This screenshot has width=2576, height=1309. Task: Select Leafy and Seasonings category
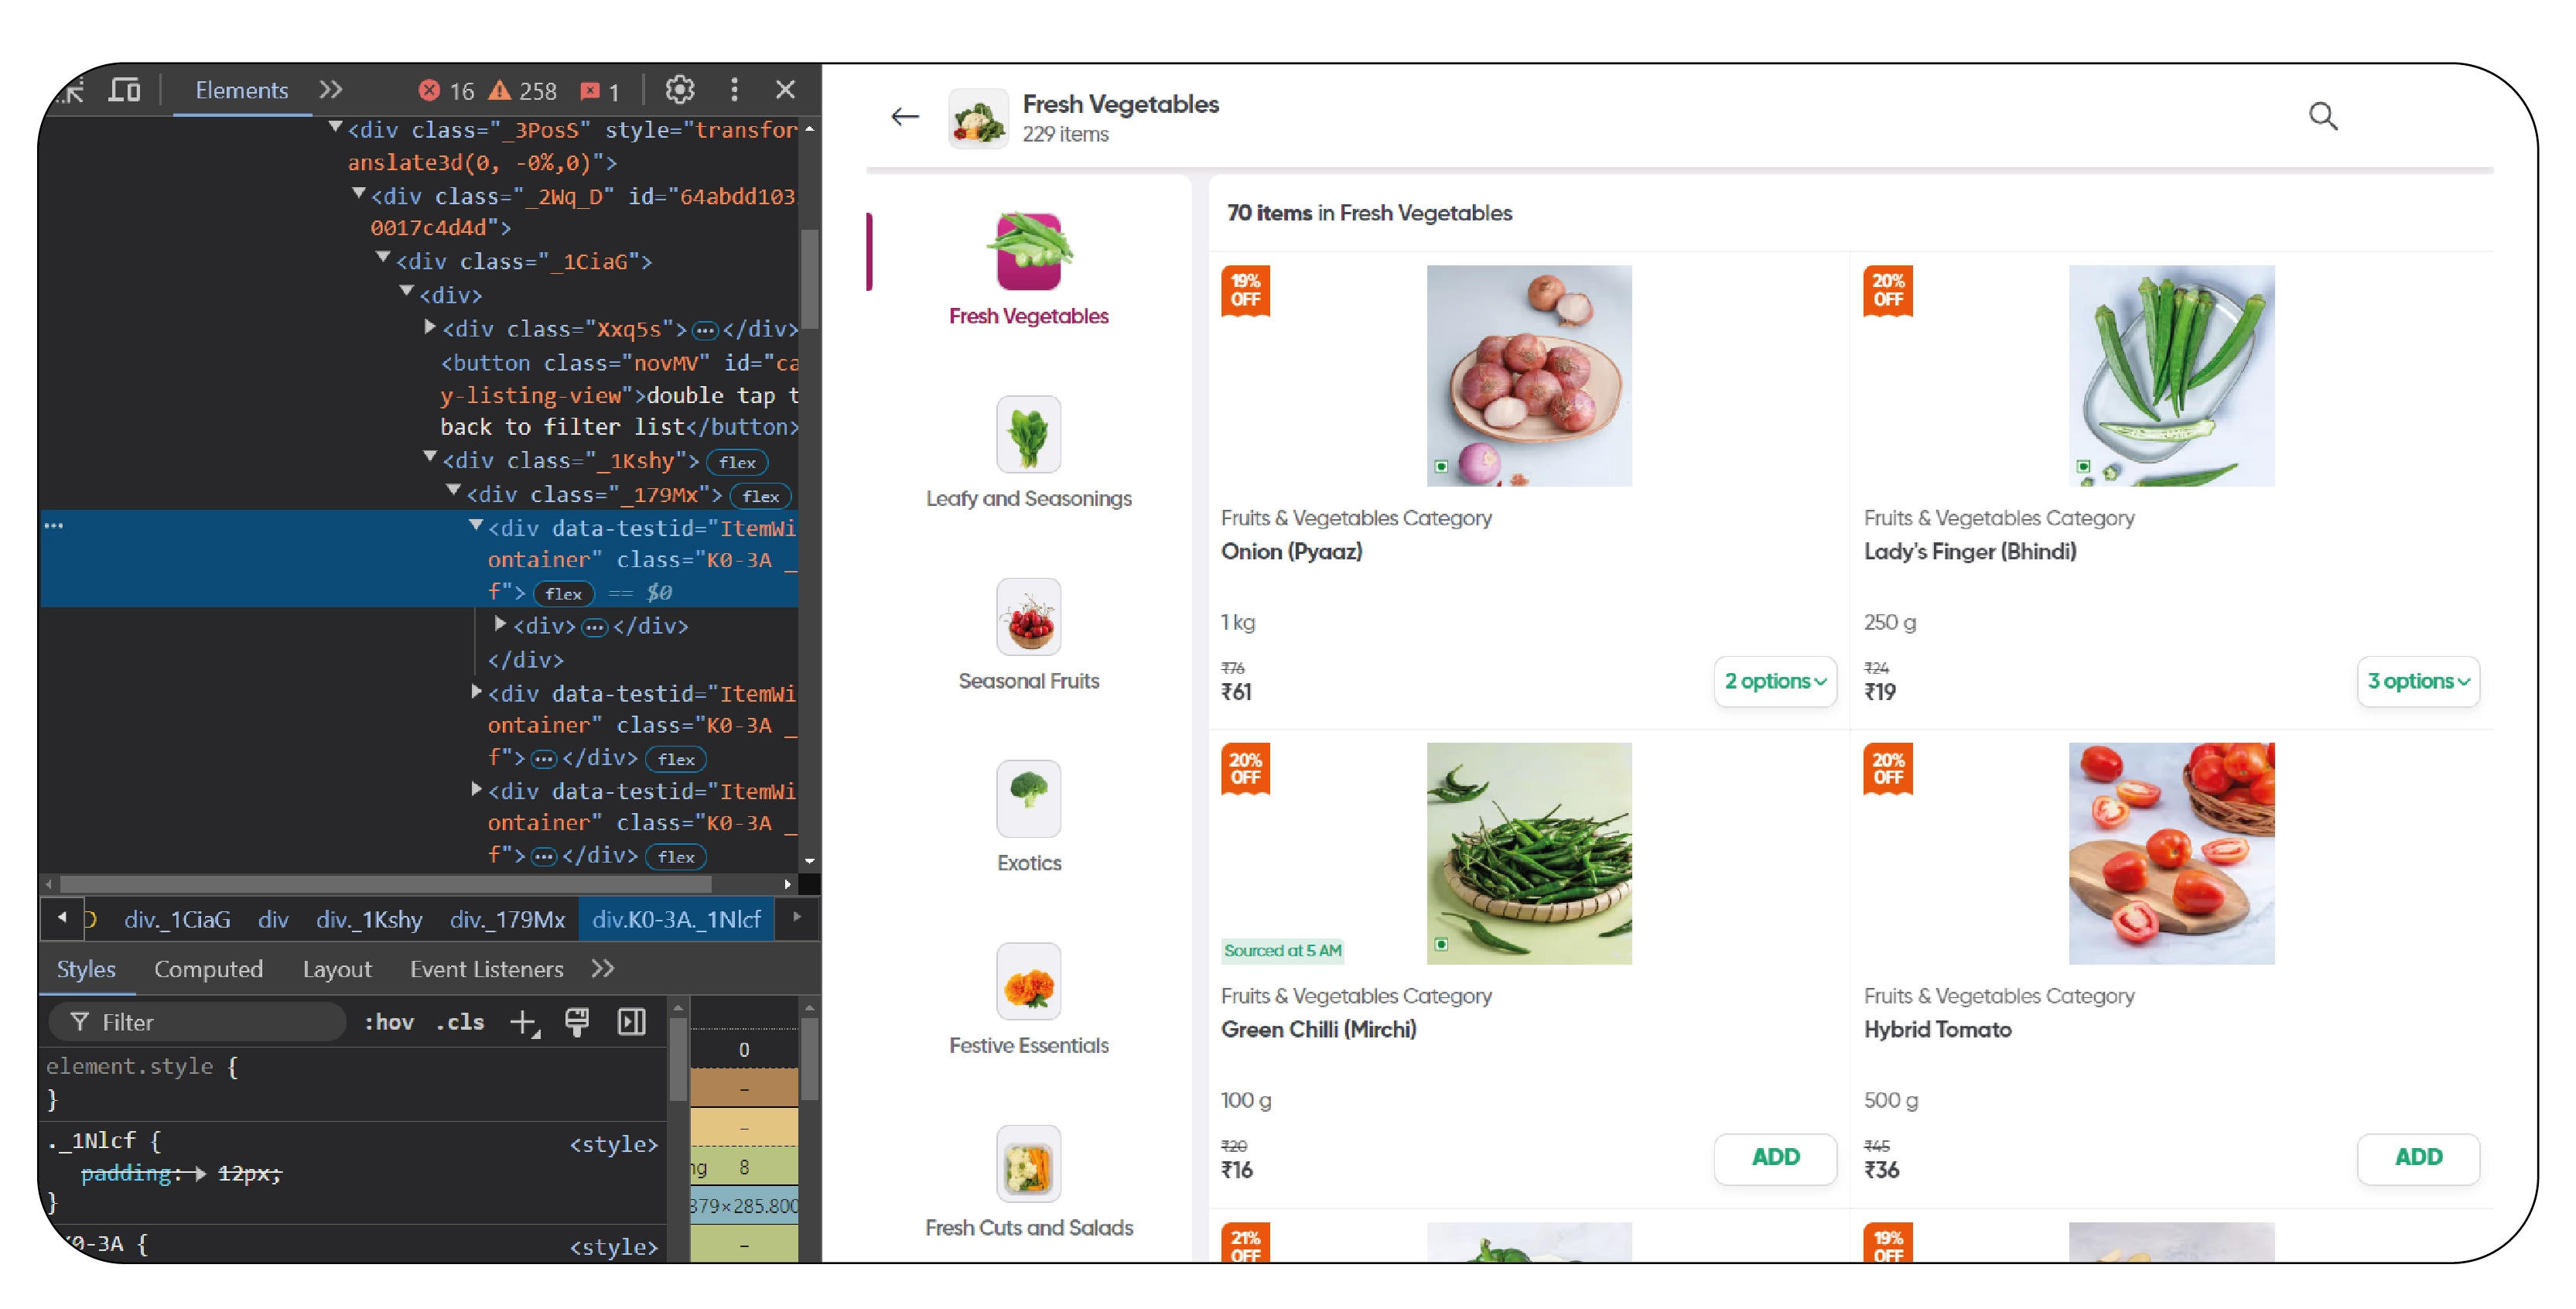pyautogui.click(x=1029, y=452)
